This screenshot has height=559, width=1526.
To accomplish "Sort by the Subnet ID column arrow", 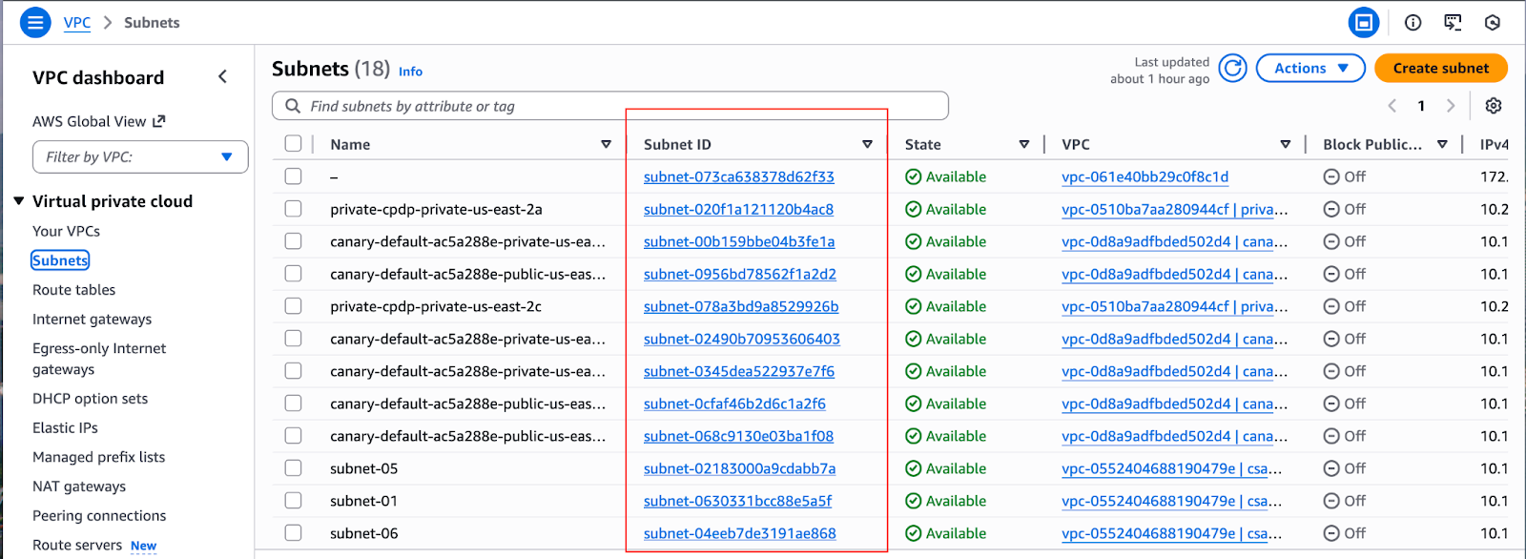I will click(867, 145).
